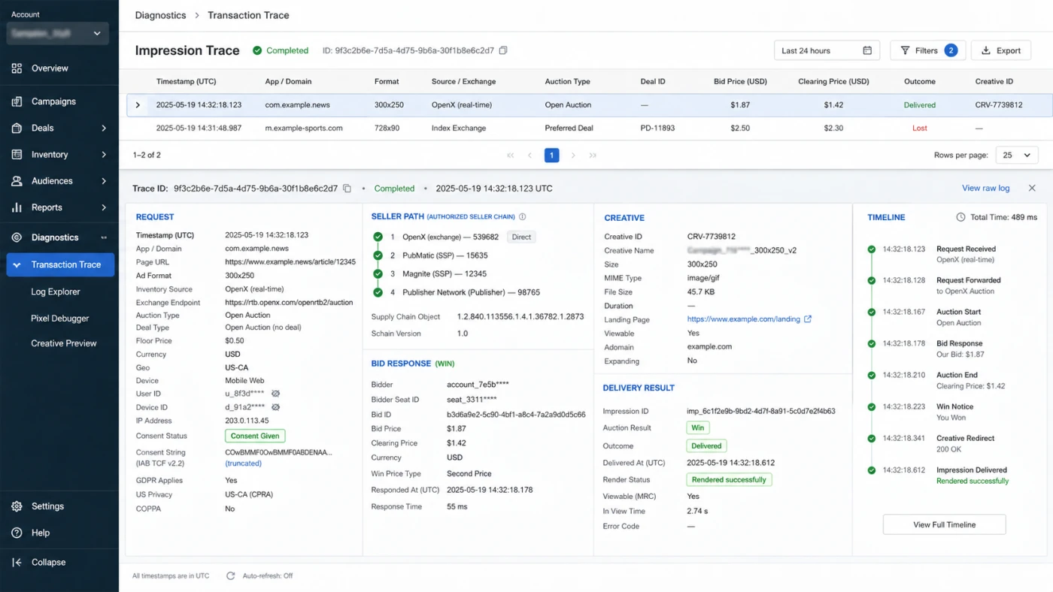Screen dimensions: 1053x592
Task: Click the Campaigns icon in the sidebar
Action: pyautogui.click(x=17, y=101)
